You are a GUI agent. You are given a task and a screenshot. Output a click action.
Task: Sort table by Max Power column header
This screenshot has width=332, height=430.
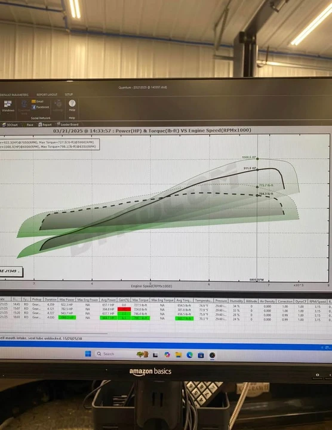pyautogui.click(x=67, y=300)
